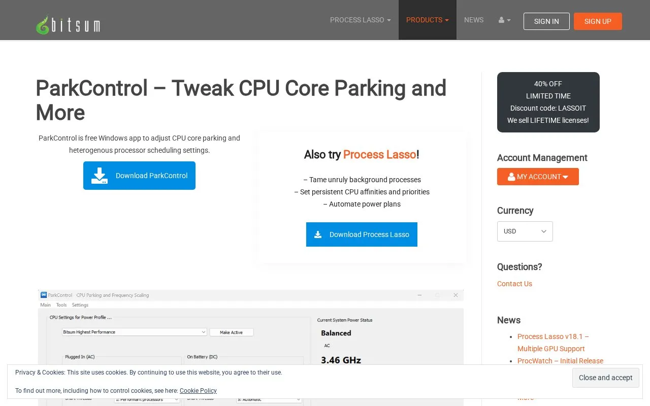Click the Bitsum logo
650x406 pixels.
(x=68, y=24)
